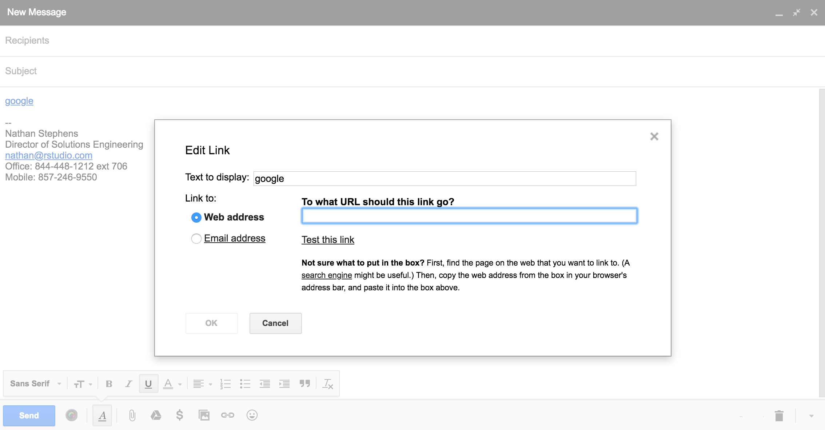The height and width of the screenshot is (430, 825).
Task: Insert link from bottom toolbar
Action: (228, 415)
